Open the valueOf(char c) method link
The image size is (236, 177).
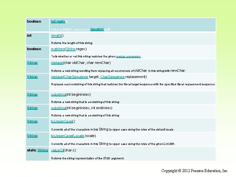(57, 150)
